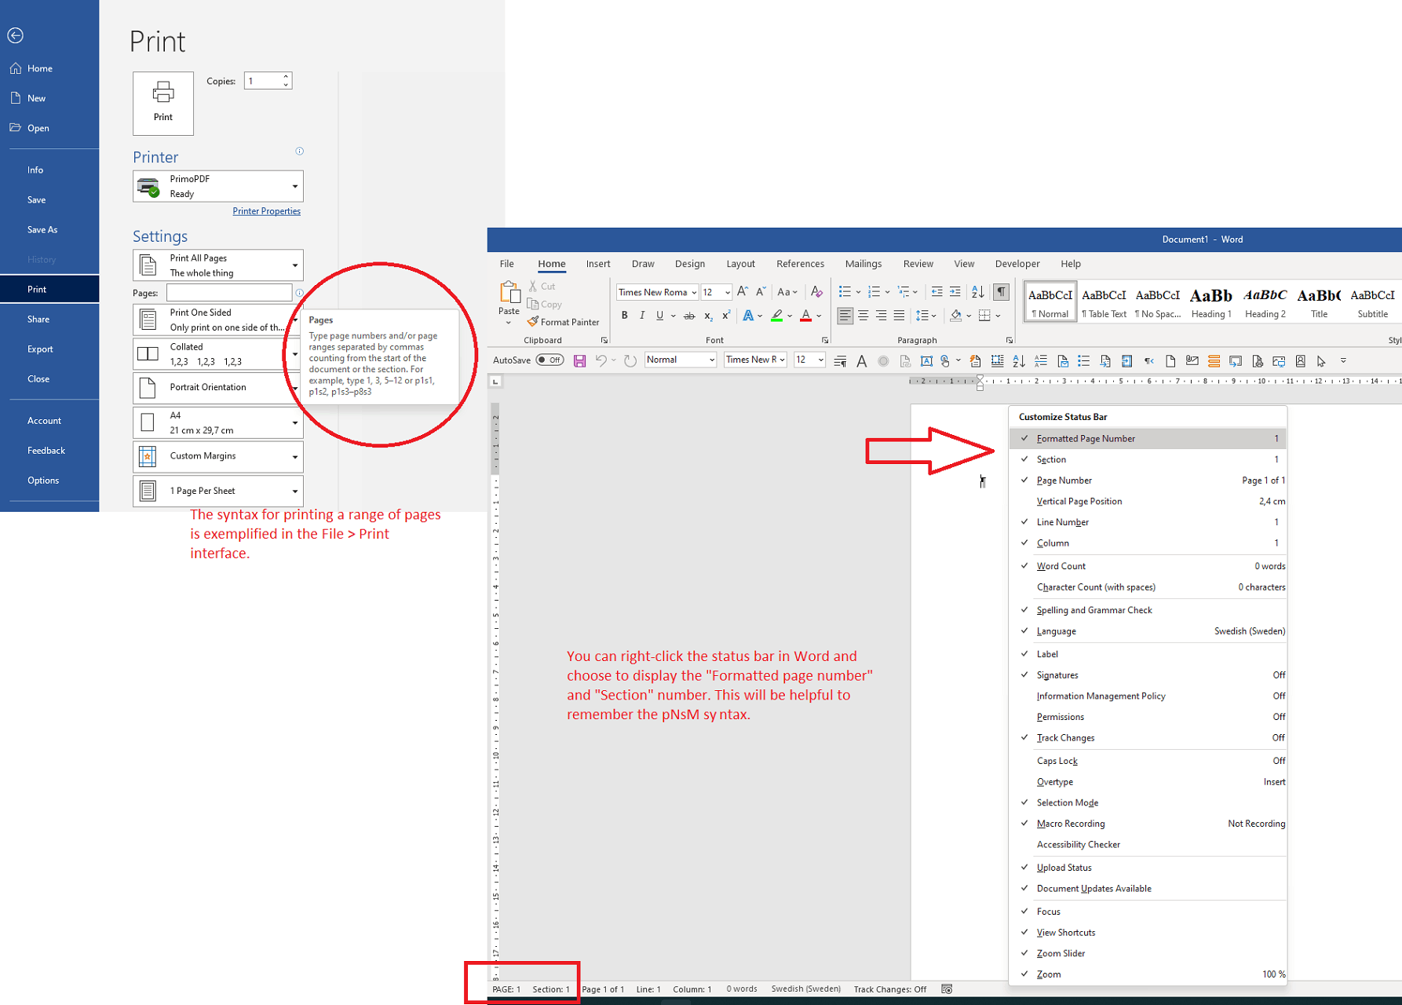
Task: Open the PrimoPDF printer dropdown
Action: click(218, 186)
